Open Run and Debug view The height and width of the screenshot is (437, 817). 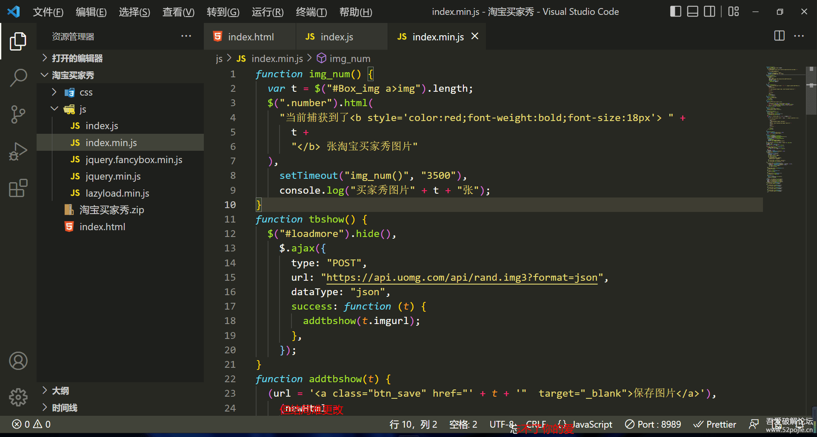[18, 151]
